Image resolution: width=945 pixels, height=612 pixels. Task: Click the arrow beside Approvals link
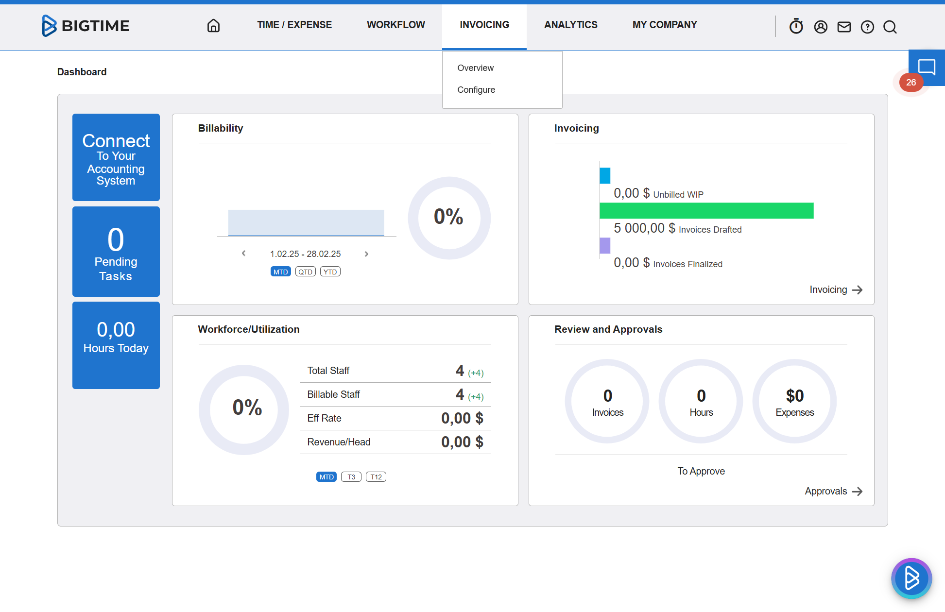click(858, 492)
